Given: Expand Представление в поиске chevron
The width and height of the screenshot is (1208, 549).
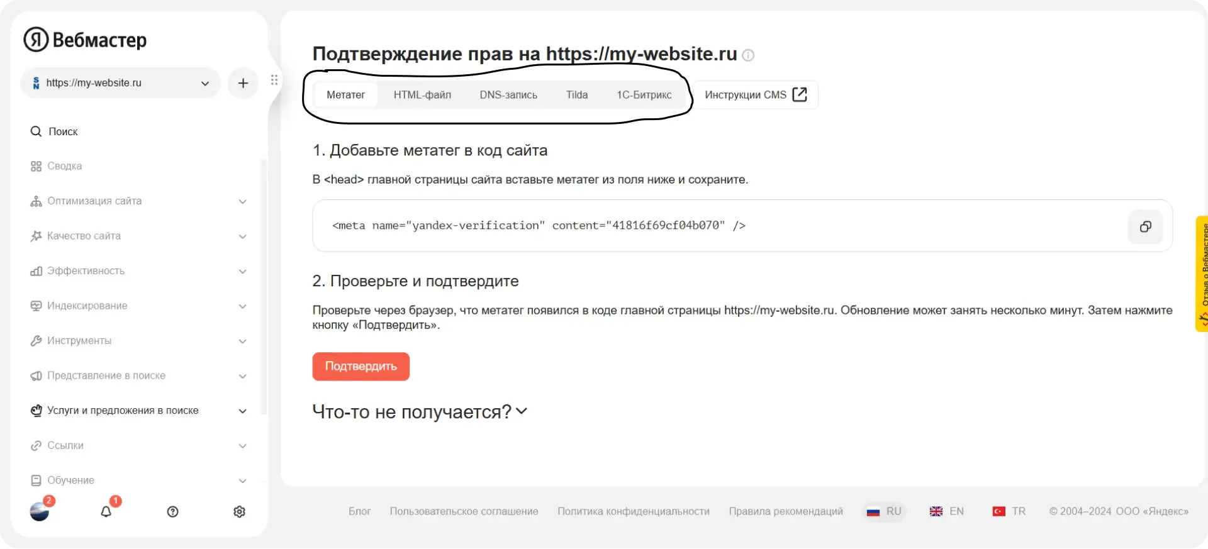Looking at the screenshot, I should tap(243, 376).
